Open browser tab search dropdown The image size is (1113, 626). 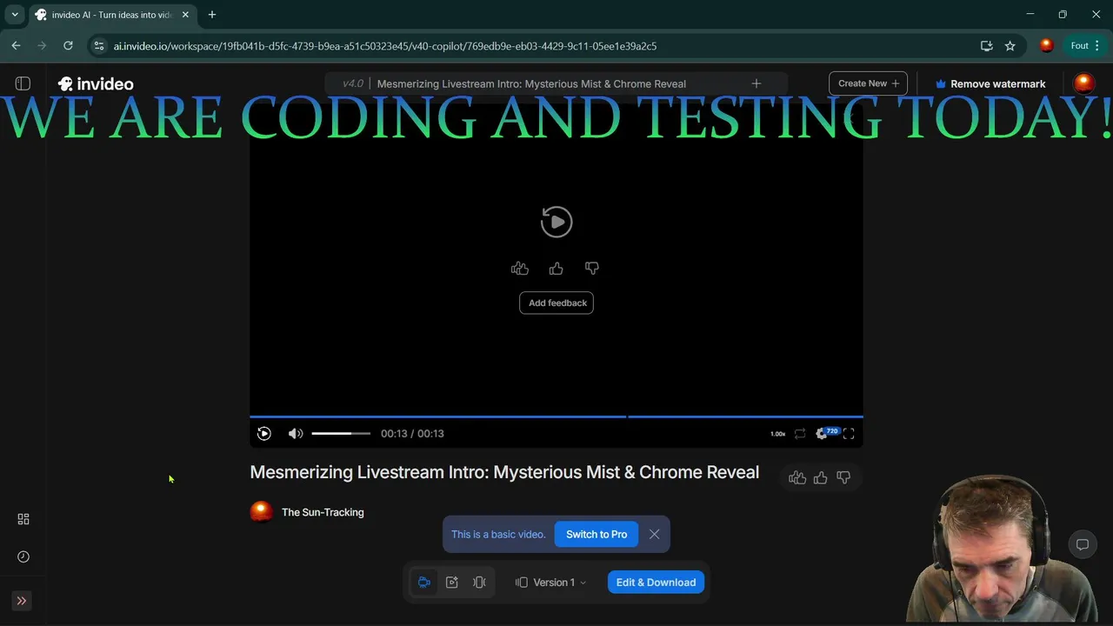tap(15, 15)
